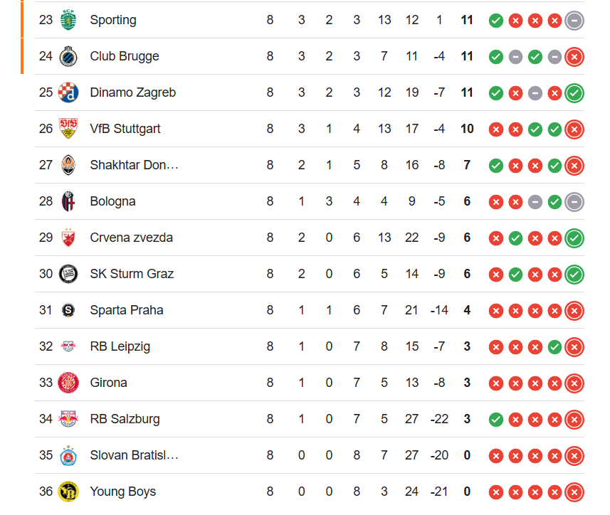Select VfB Stuttgart's points value 10
This screenshot has height=515, width=610.
[x=467, y=129]
